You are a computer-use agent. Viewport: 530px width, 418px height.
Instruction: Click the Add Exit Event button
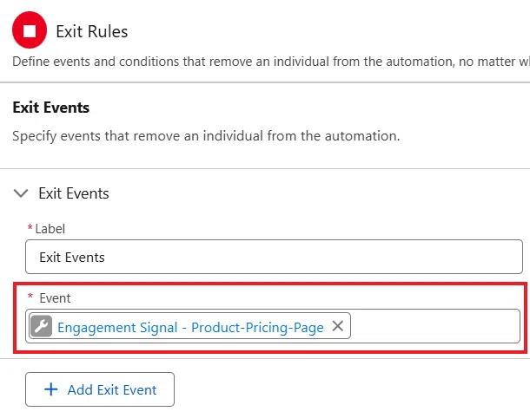coord(100,389)
